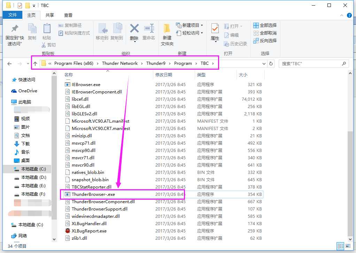Screen dimensions: 356x253
Task: Open Properties (属性) icon
Action: [x=215, y=29]
